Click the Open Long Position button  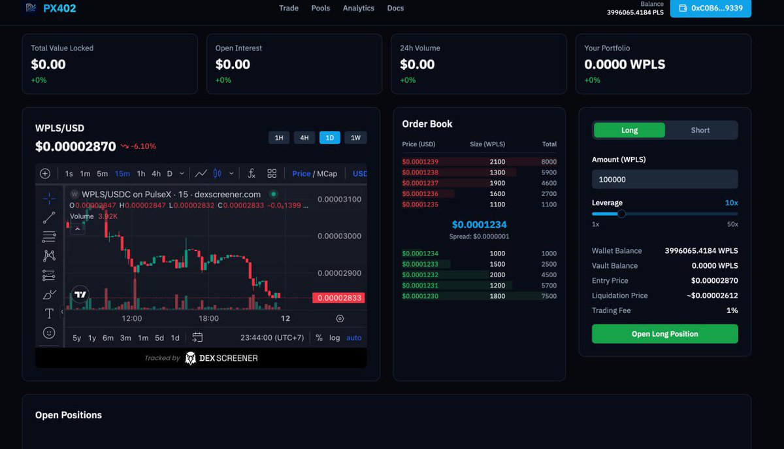tap(664, 333)
